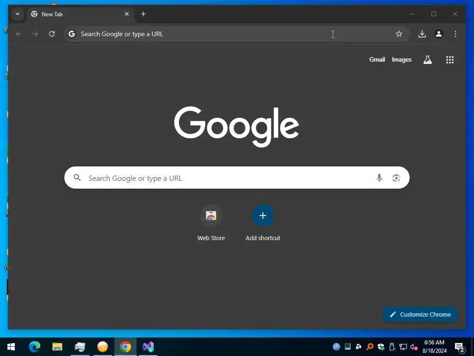
Task: Open Chrome's three-dot menu
Action: point(455,34)
